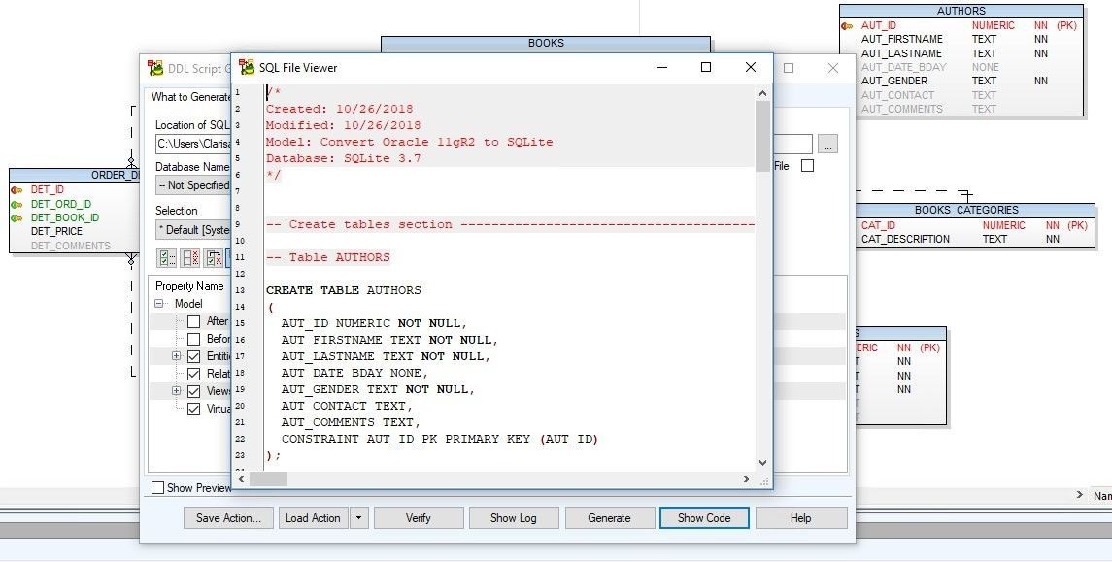Uncheck the Entities checkbox
The height and width of the screenshot is (562, 1112).
click(193, 356)
